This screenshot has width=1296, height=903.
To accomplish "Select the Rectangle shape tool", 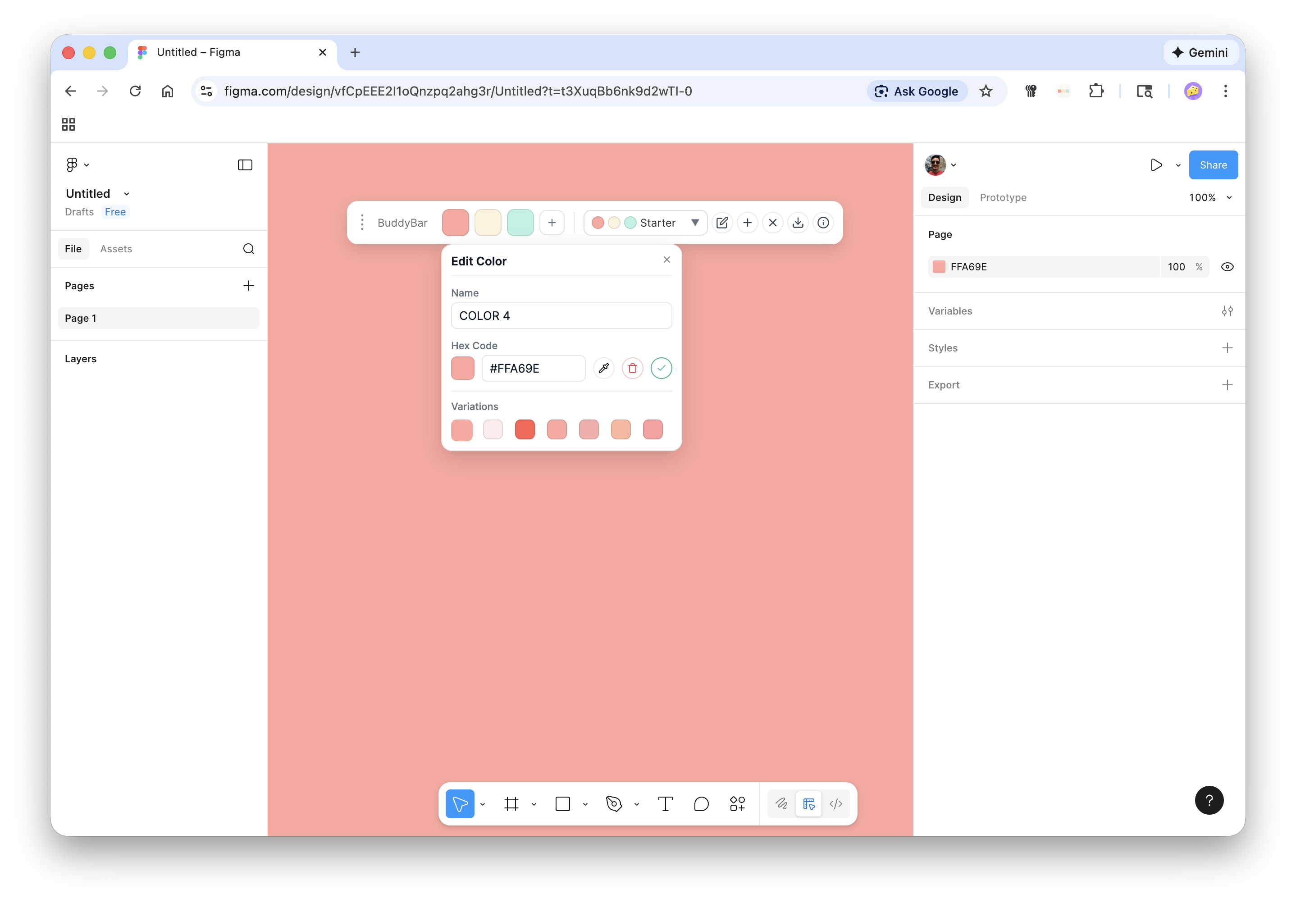I will (x=563, y=804).
